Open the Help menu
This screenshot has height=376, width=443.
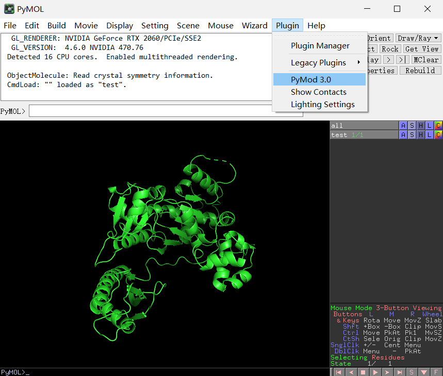316,25
